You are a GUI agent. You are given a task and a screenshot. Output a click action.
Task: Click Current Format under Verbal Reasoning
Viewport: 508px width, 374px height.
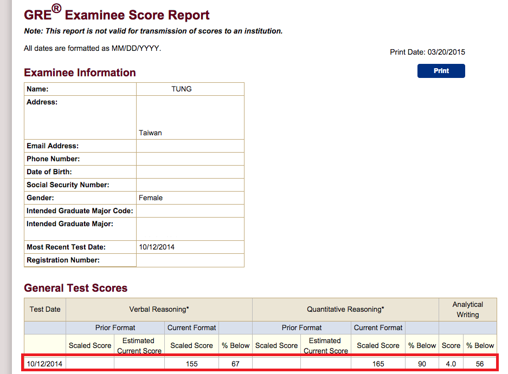click(x=191, y=328)
